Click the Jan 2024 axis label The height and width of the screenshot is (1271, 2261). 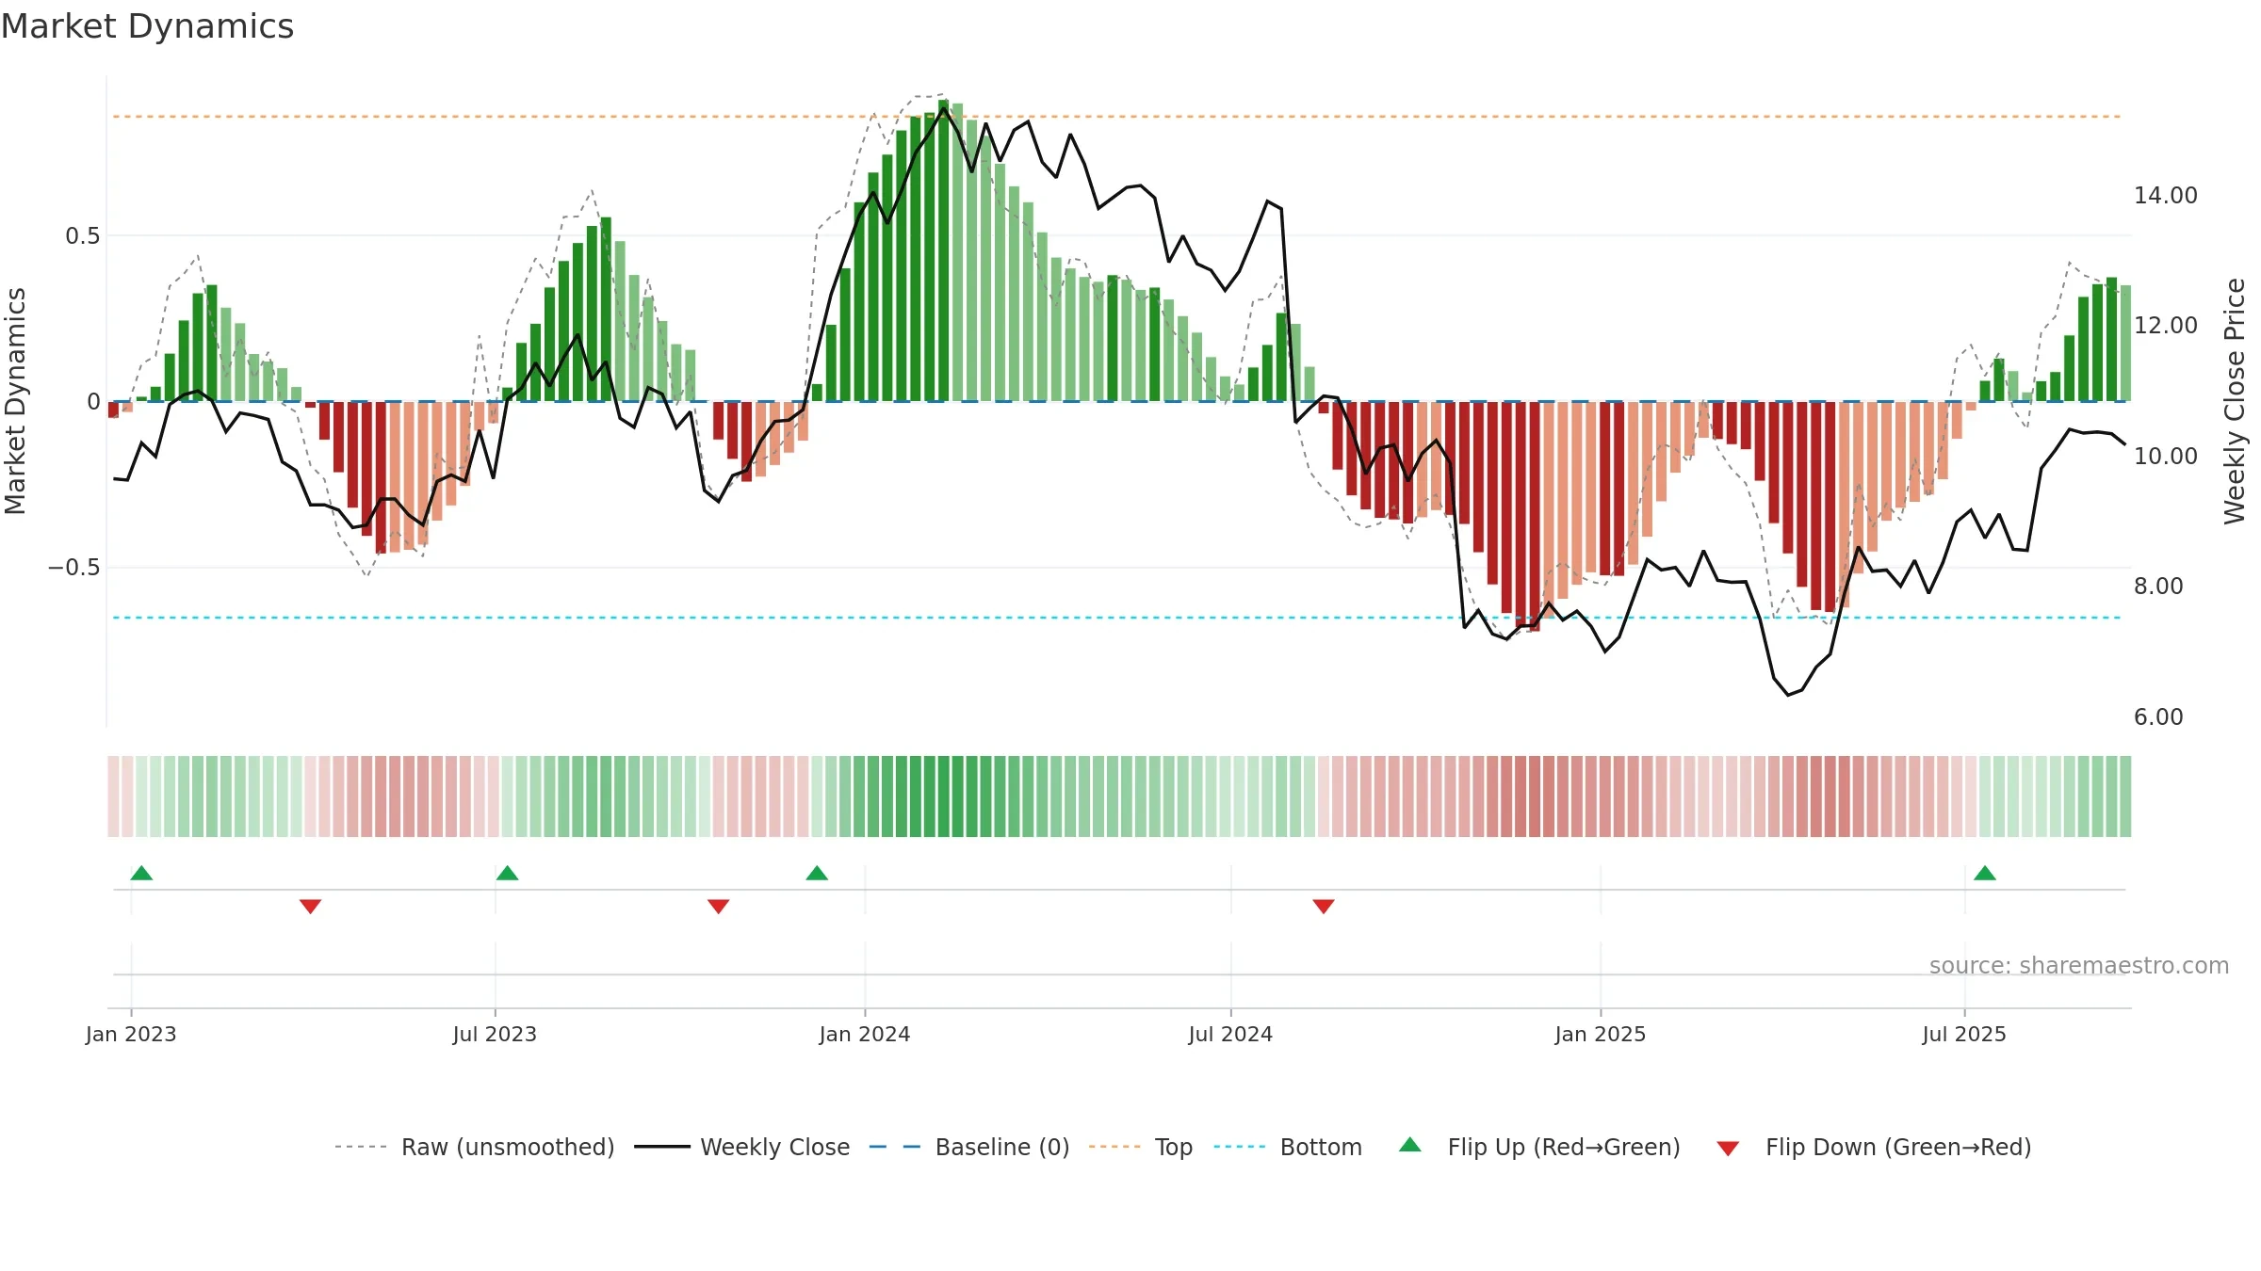(865, 1034)
